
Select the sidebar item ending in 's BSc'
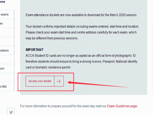7,87
